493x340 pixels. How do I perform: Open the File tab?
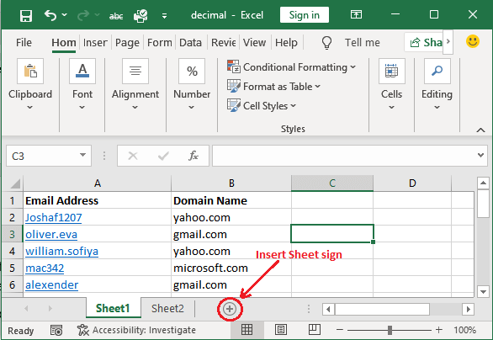[x=24, y=42]
